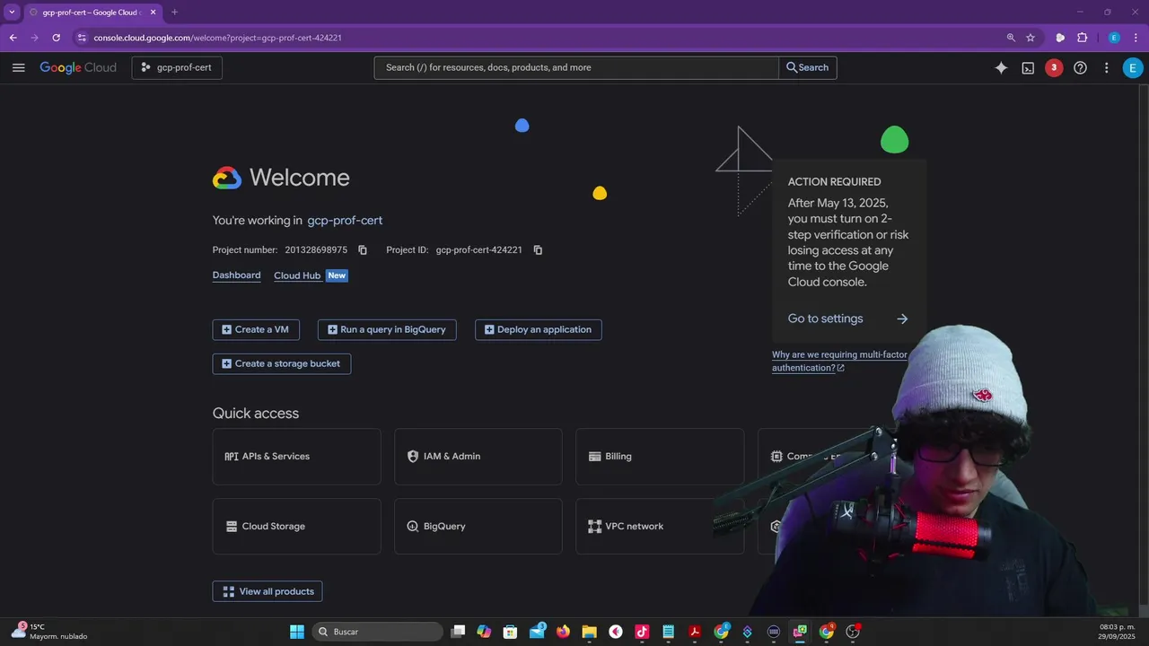This screenshot has height=646, width=1149.
Task: Copy the project ID
Action: (x=538, y=250)
